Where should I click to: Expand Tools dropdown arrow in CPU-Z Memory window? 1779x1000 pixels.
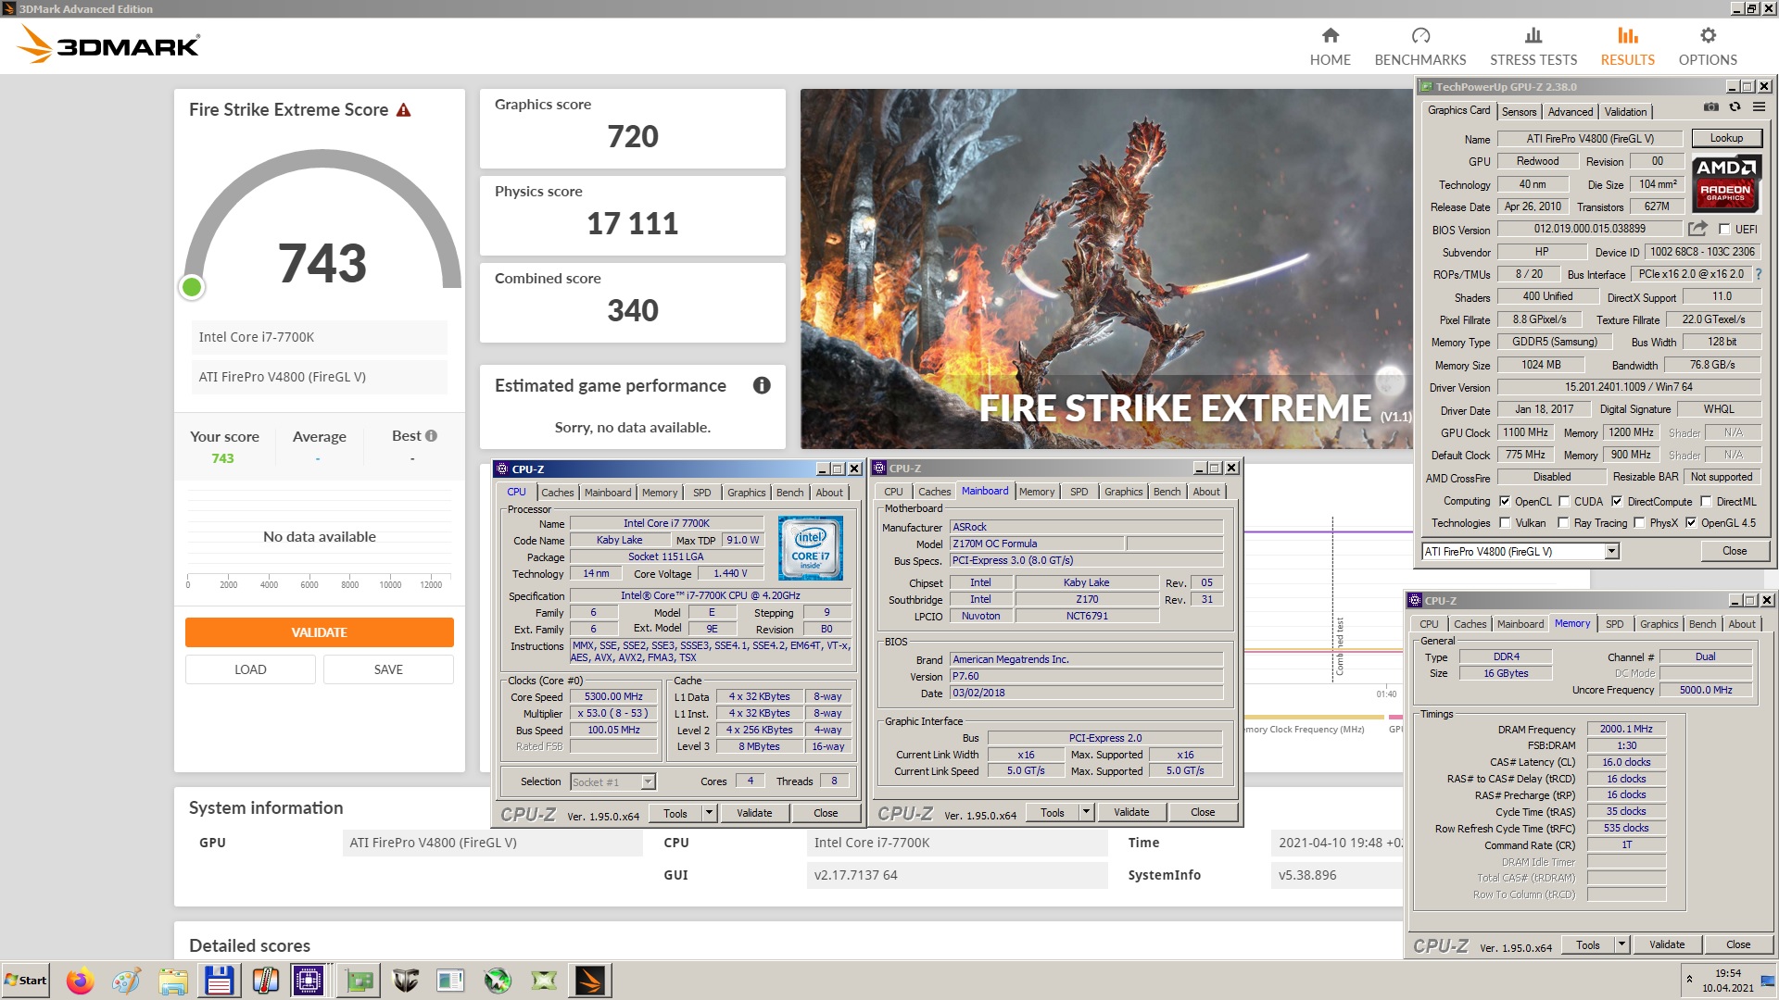point(1621,944)
